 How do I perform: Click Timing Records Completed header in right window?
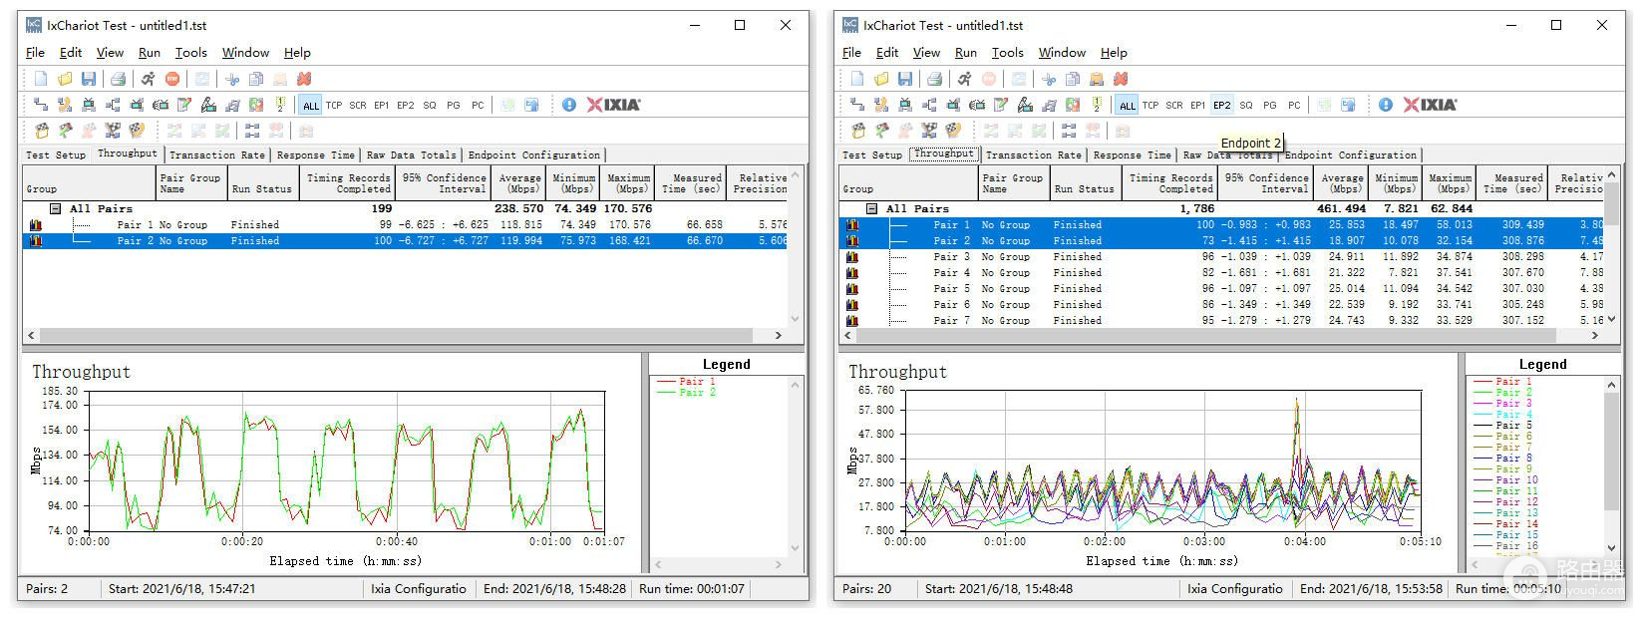(1169, 183)
